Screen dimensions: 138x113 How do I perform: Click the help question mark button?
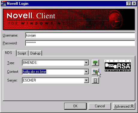pos(129,4)
